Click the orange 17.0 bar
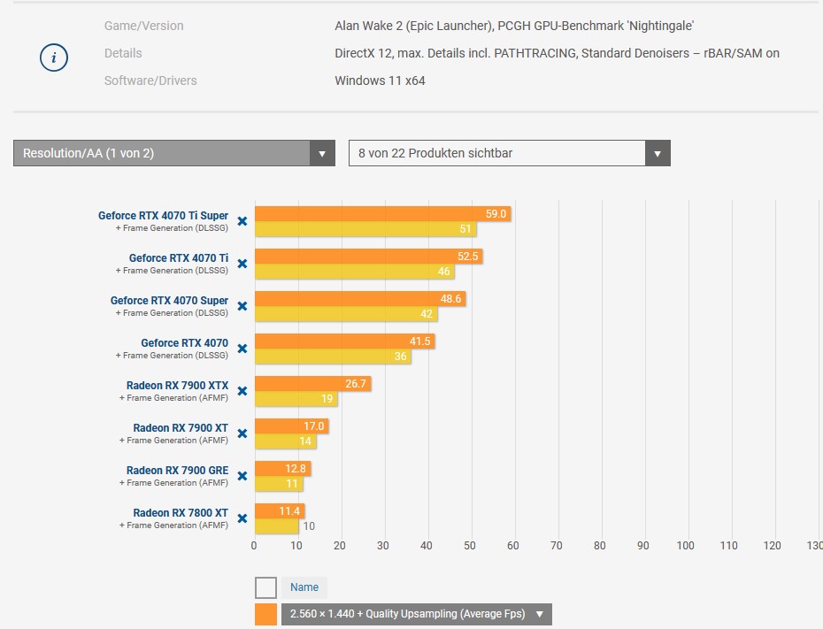The width and height of the screenshot is (823, 629). click(292, 426)
